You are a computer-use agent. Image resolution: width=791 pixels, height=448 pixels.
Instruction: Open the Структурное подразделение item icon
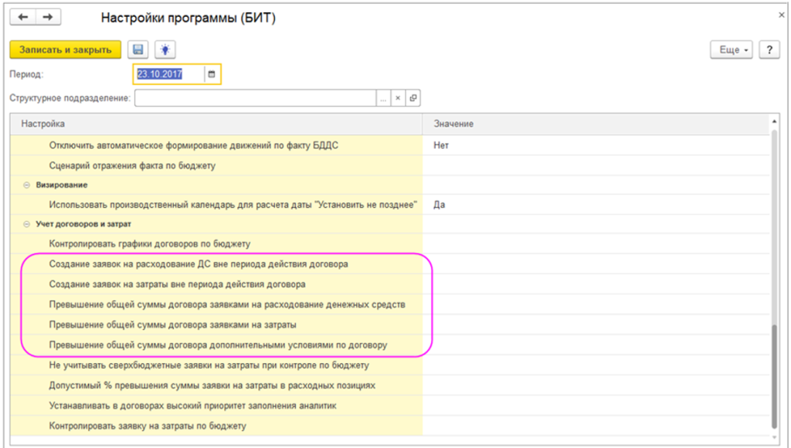coord(413,98)
